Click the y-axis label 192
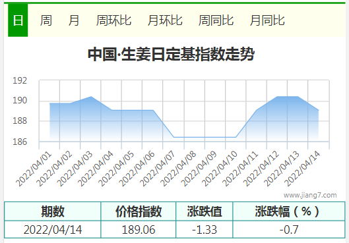The height and width of the screenshot is (243, 349). pos(20,80)
